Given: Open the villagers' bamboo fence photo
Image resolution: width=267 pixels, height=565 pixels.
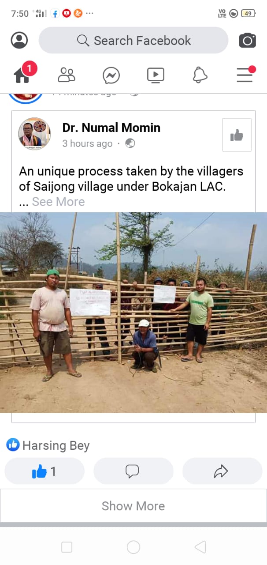Looking at the screenshot, I should [133, 313].
